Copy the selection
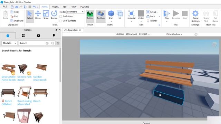The height and width of the screenshot is (124, 221). 15,12
